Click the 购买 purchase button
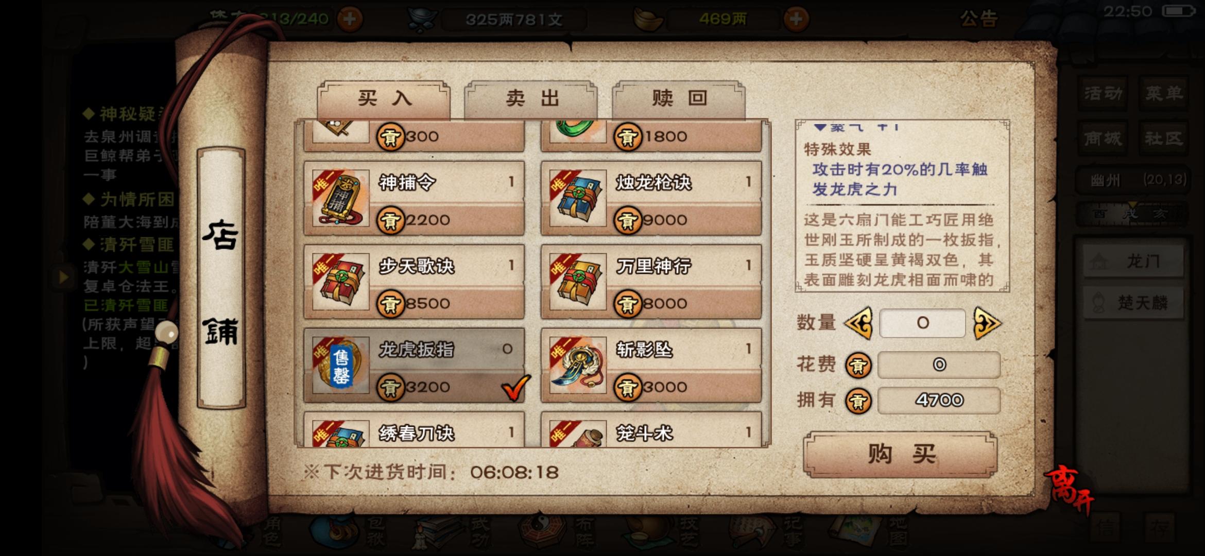Screen dimensions: 1205x556 pos(900,454)
